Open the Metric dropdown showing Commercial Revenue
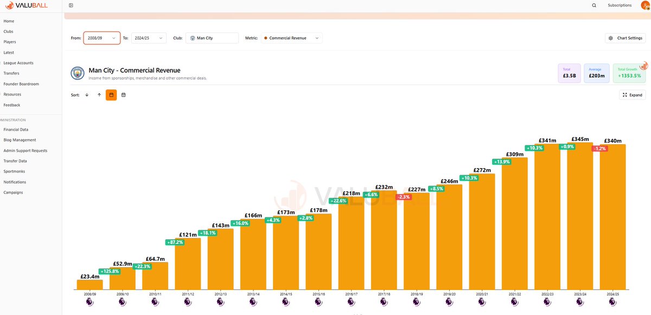 tap(291, 38)
